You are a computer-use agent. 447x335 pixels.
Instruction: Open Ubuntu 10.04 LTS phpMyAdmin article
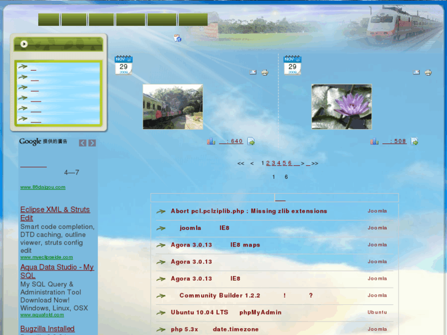click(x=226, y=312)
